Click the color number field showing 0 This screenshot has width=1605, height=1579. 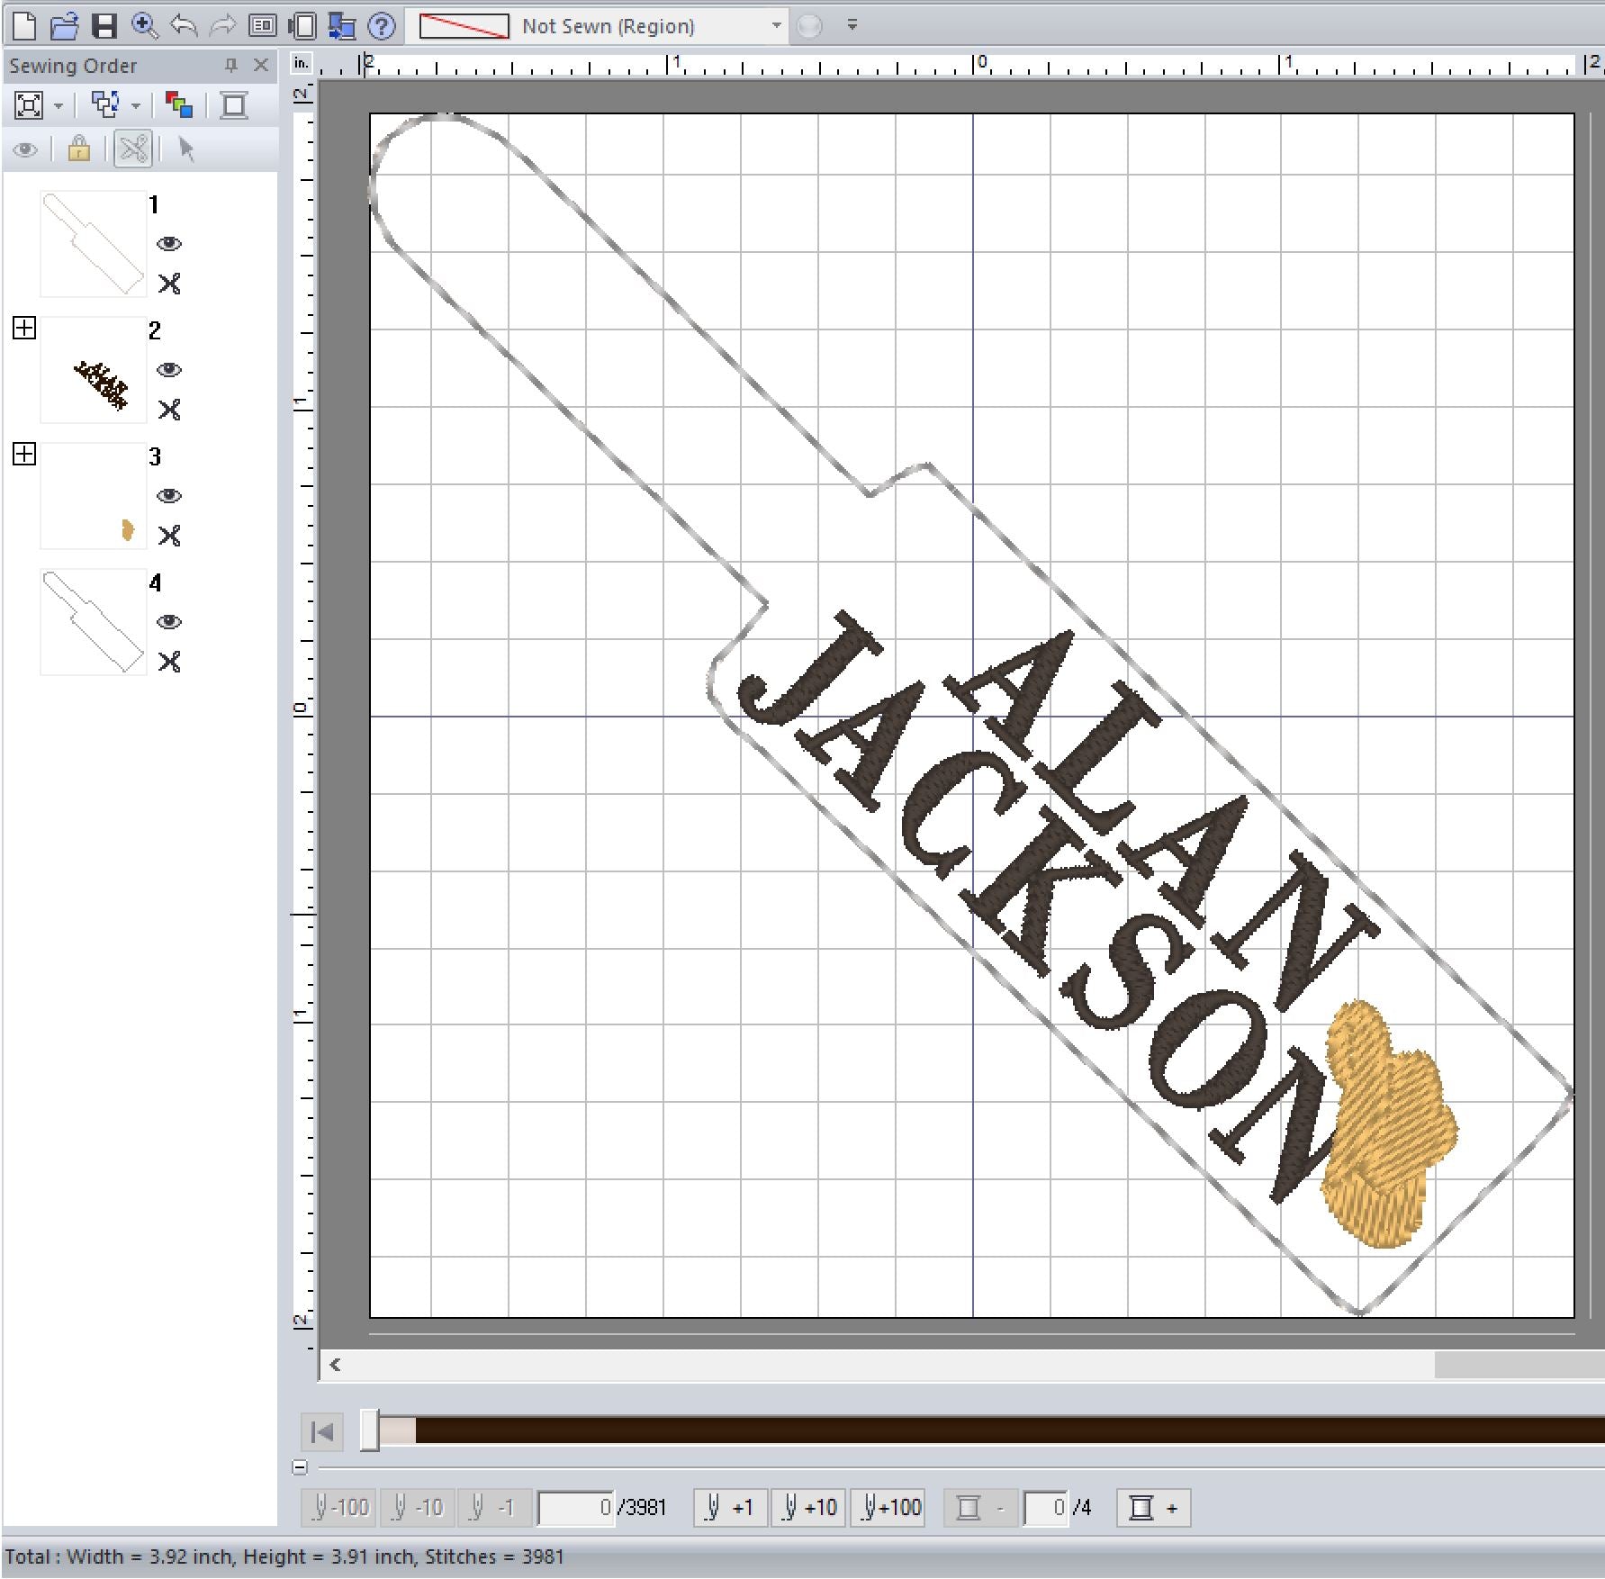[1046, 1508]
